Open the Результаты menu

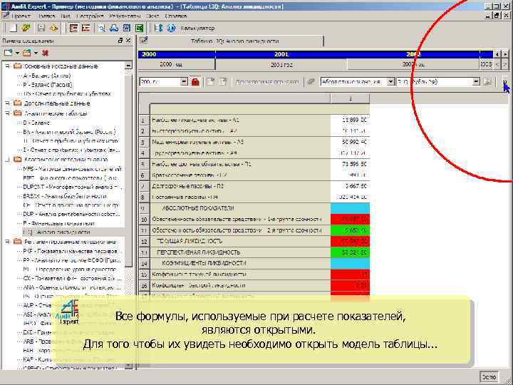pos(125,16)
